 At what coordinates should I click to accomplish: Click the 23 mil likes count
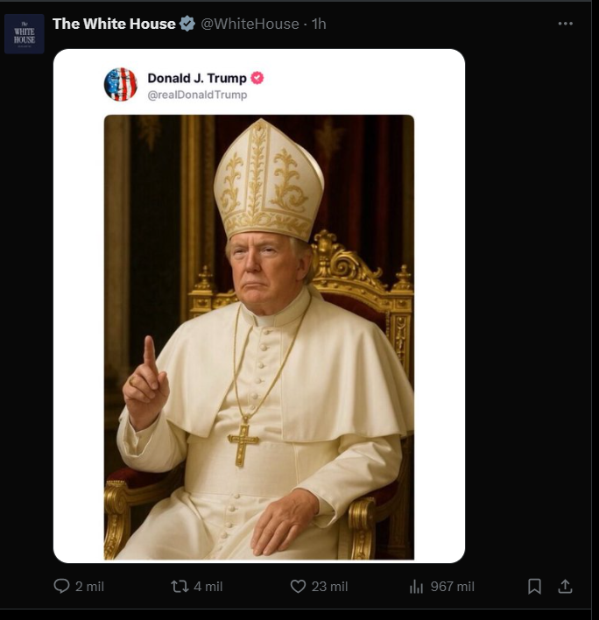(330, 587)
